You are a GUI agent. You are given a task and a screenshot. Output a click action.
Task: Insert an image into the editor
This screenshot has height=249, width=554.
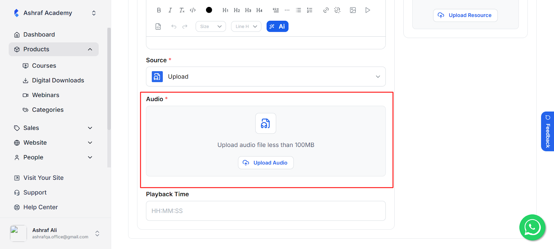tap(353, 10)
